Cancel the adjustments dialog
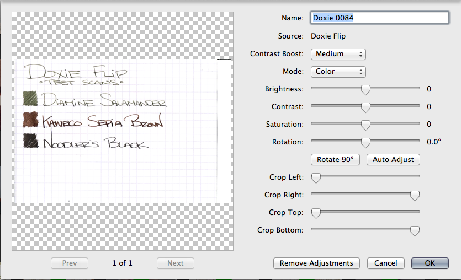This screenshot has width=461, height=280. [386, 263]
